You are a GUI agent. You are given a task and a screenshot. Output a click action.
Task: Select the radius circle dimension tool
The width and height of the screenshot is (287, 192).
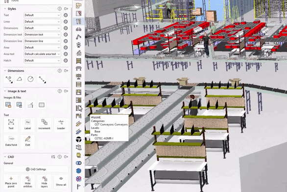[30, 79]
